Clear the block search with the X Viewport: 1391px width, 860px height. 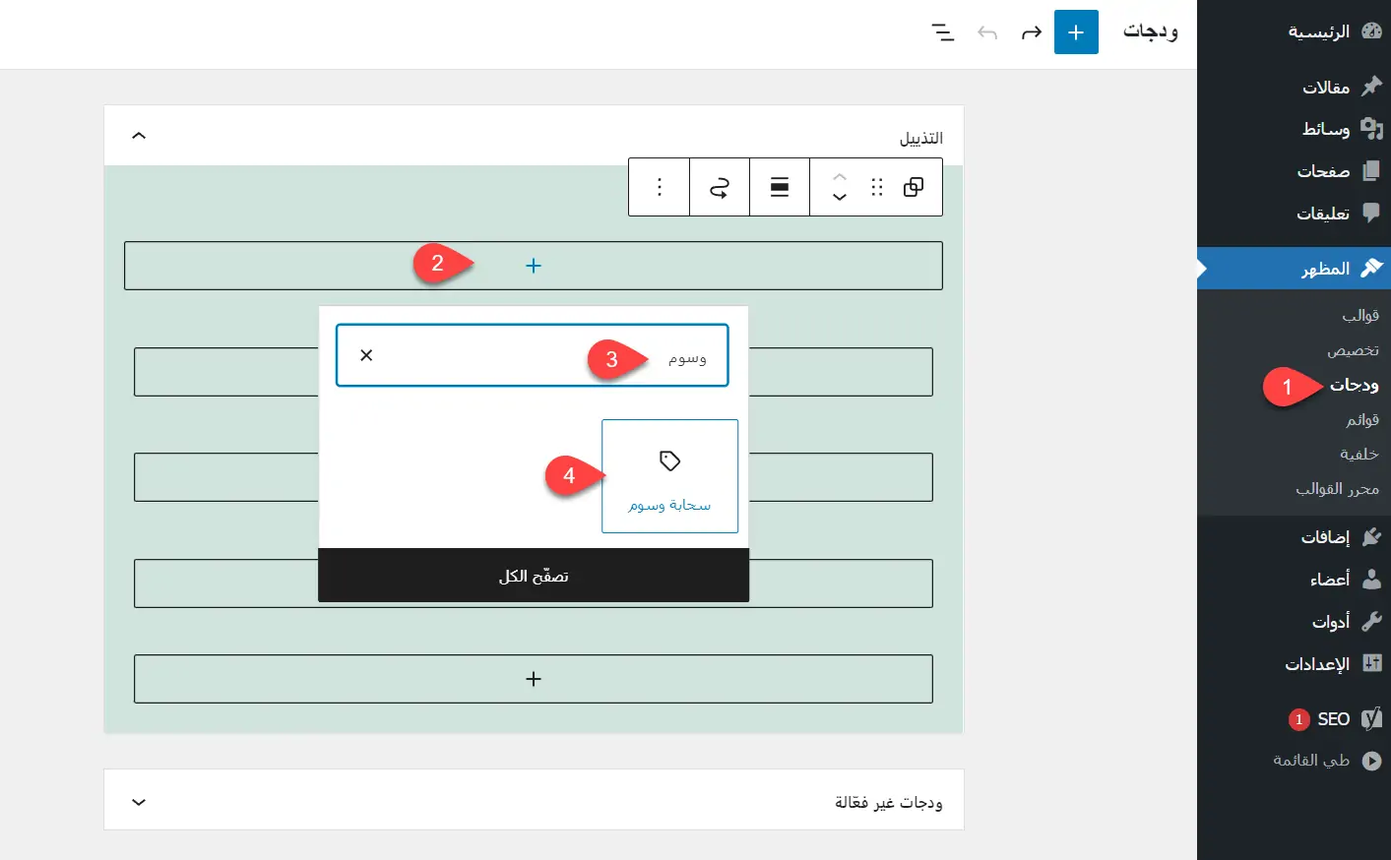tap(366, 355)
